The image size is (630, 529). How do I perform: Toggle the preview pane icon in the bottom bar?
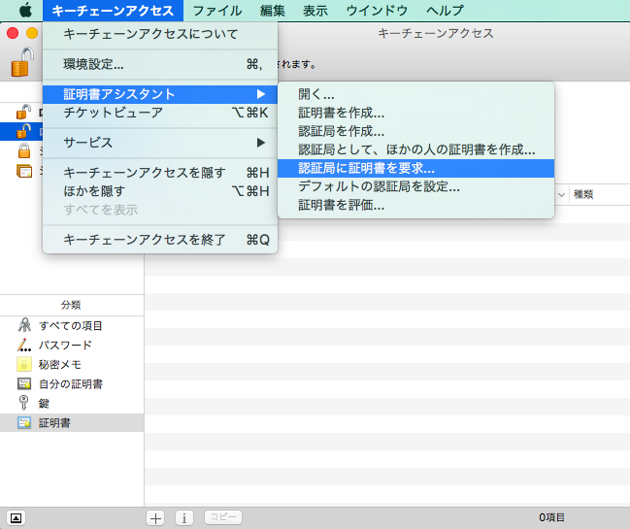click(x=17, y=517)
